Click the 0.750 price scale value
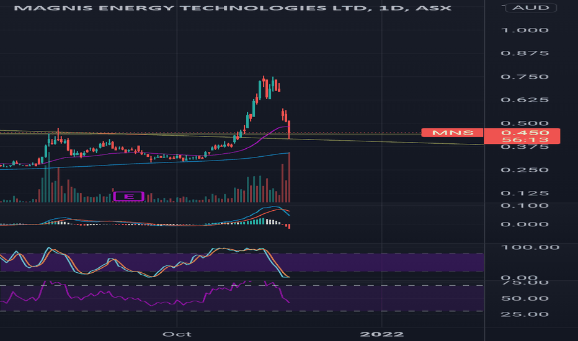Viewport: 578px width, 341px height. (x=525, y=77)
